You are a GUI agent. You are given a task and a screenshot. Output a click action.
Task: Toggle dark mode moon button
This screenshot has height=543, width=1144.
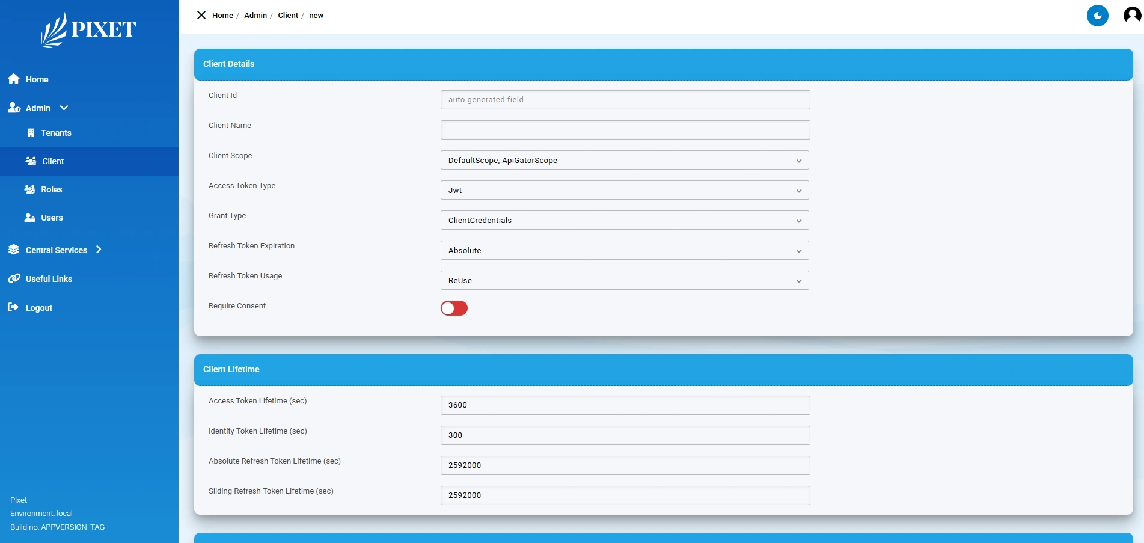1097,16
